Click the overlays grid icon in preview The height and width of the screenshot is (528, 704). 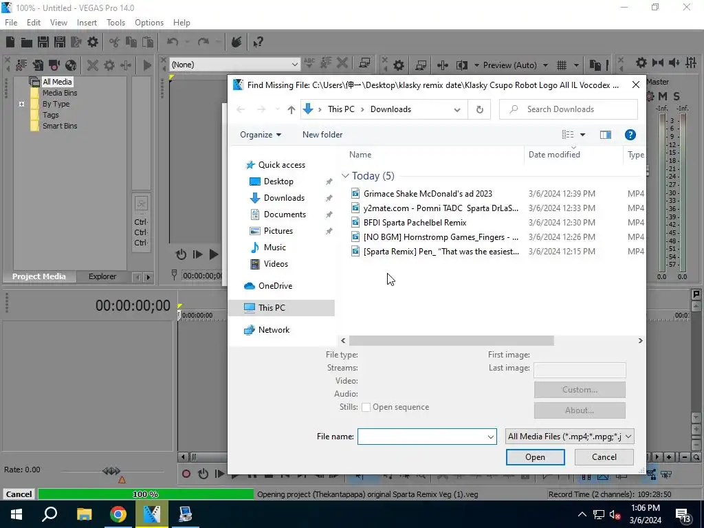tap(562, 65)
